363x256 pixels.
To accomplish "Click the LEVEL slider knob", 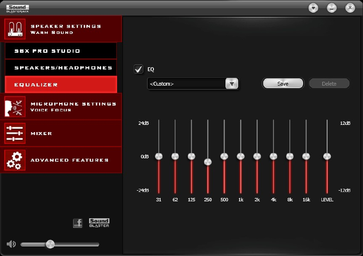I will pyautogui.click(x=327, y=156).
